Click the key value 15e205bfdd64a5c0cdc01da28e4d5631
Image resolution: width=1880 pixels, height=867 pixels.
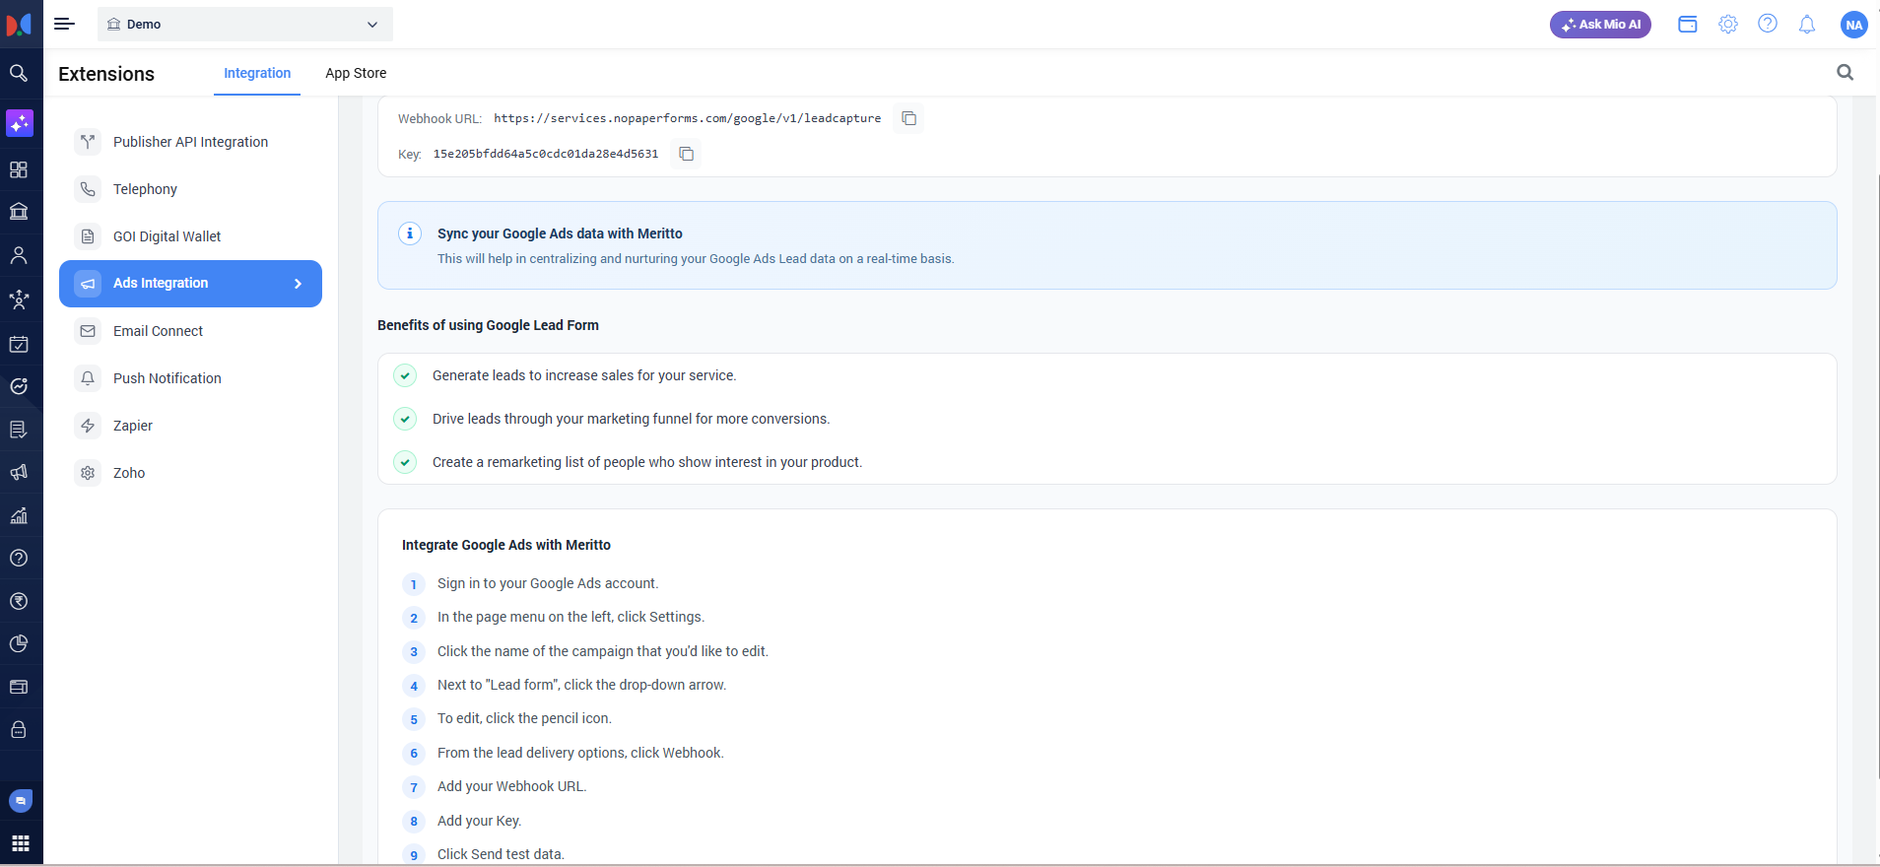click(546, 154)
